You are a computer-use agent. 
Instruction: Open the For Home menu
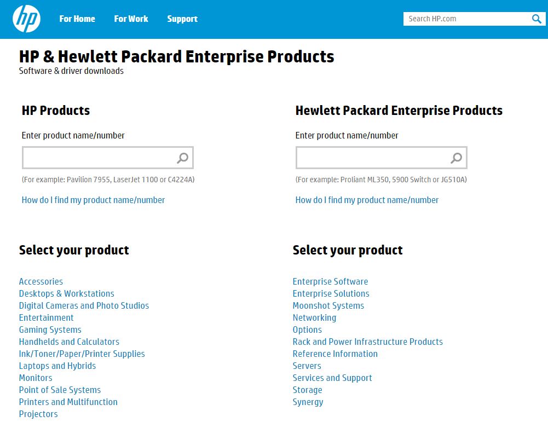pyautogui.click(x=77, y=19)
